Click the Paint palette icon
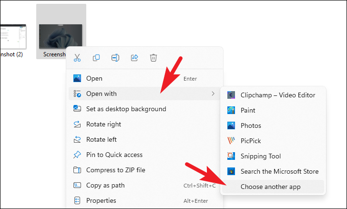This screenshot has height=209, width=347. coord(231,110)
